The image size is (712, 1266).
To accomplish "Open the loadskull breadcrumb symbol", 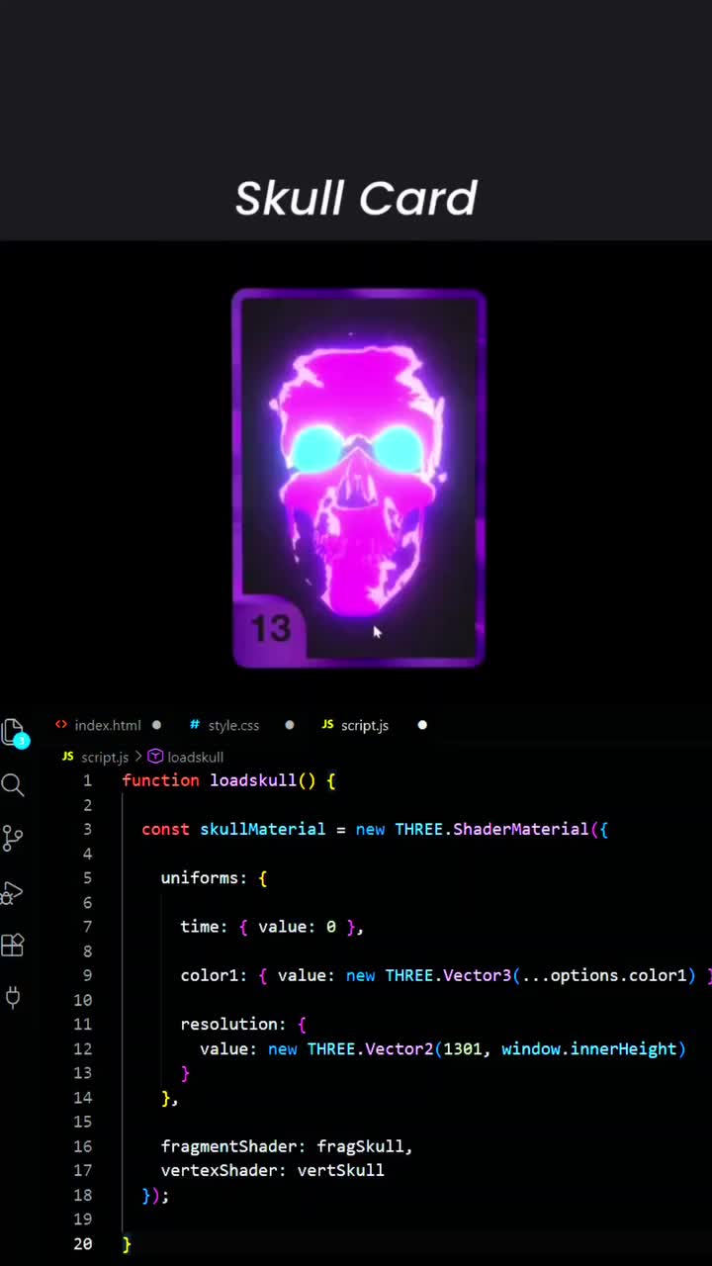I will (195, 757).
